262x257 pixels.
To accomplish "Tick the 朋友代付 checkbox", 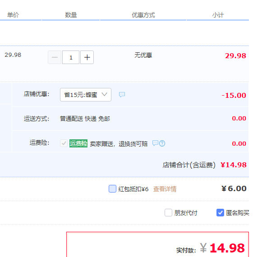I will pyautogui.click(x=168, y=212).
